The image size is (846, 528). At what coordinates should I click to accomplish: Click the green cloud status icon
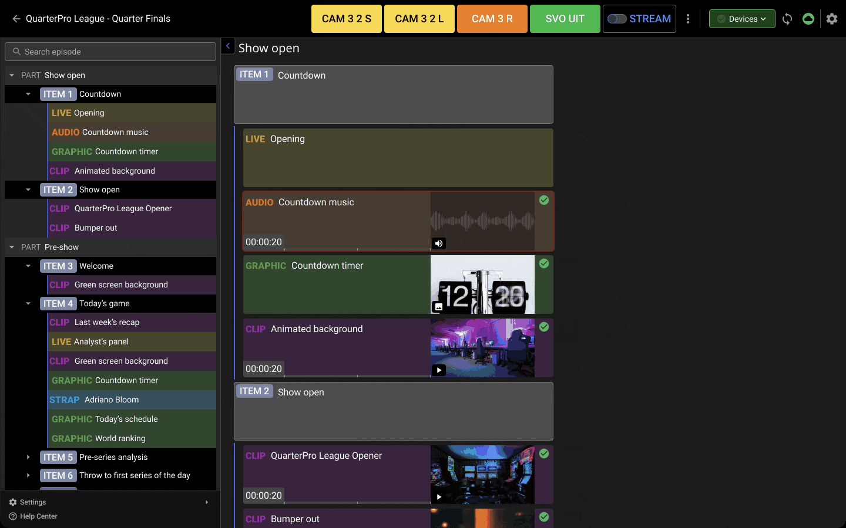tap(808, 19)
